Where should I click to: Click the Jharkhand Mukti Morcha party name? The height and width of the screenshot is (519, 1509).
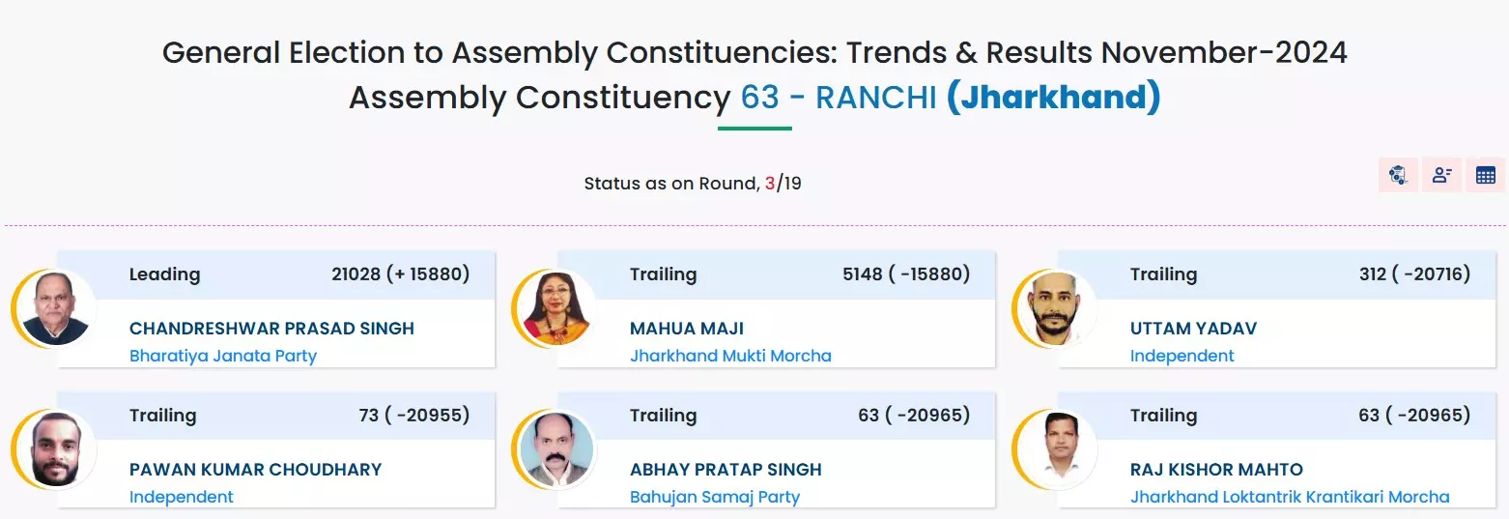point(730,356)
